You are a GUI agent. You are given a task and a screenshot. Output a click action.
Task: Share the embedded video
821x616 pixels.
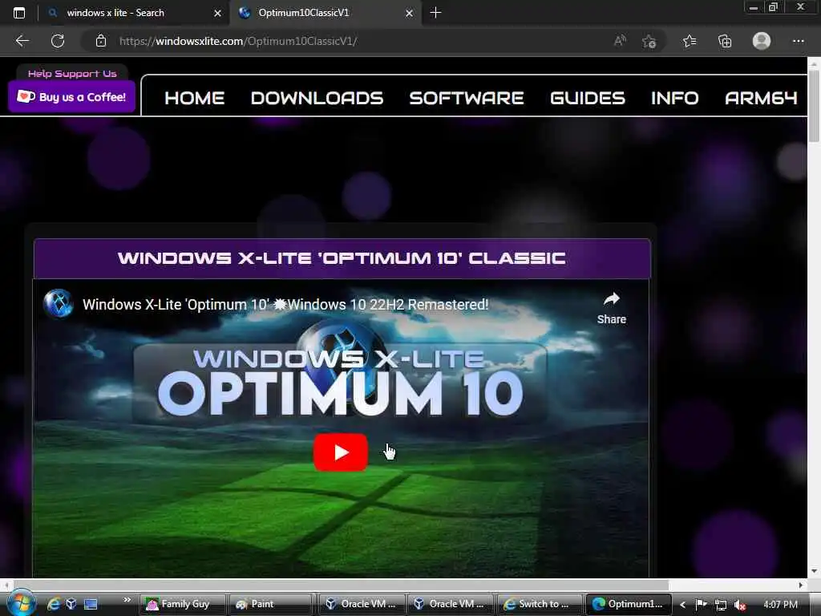pyautogui.click(x=612, y=309)
